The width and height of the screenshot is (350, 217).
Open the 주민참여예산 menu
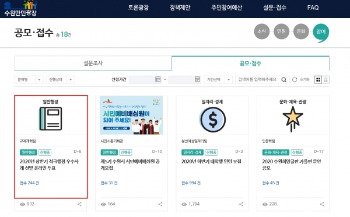pos(226,8)
